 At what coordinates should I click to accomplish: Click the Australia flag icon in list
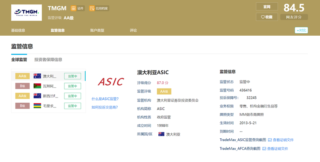click(37, 76)
